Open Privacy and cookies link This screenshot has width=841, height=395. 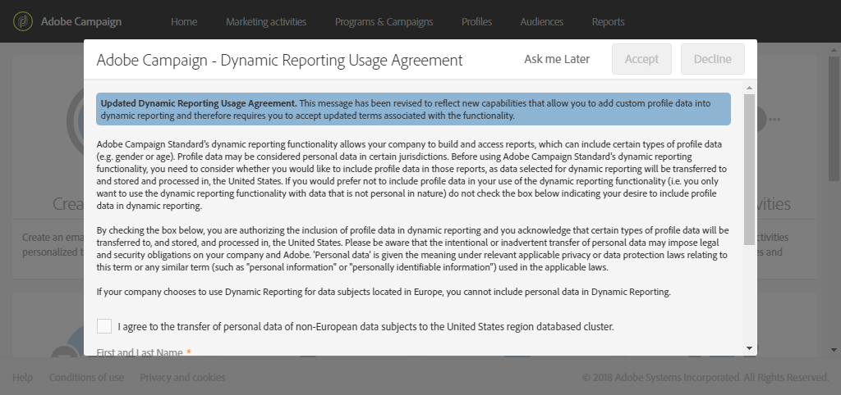182,377
